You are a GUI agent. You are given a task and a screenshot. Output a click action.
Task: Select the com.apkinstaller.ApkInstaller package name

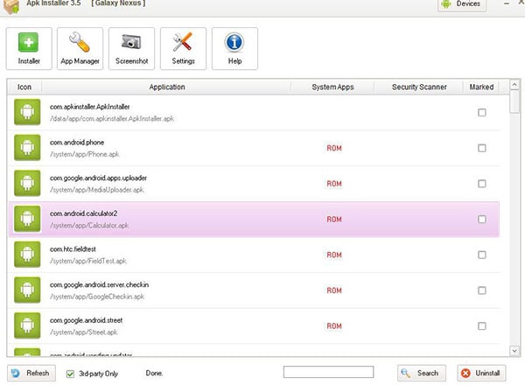click(90, 107)
